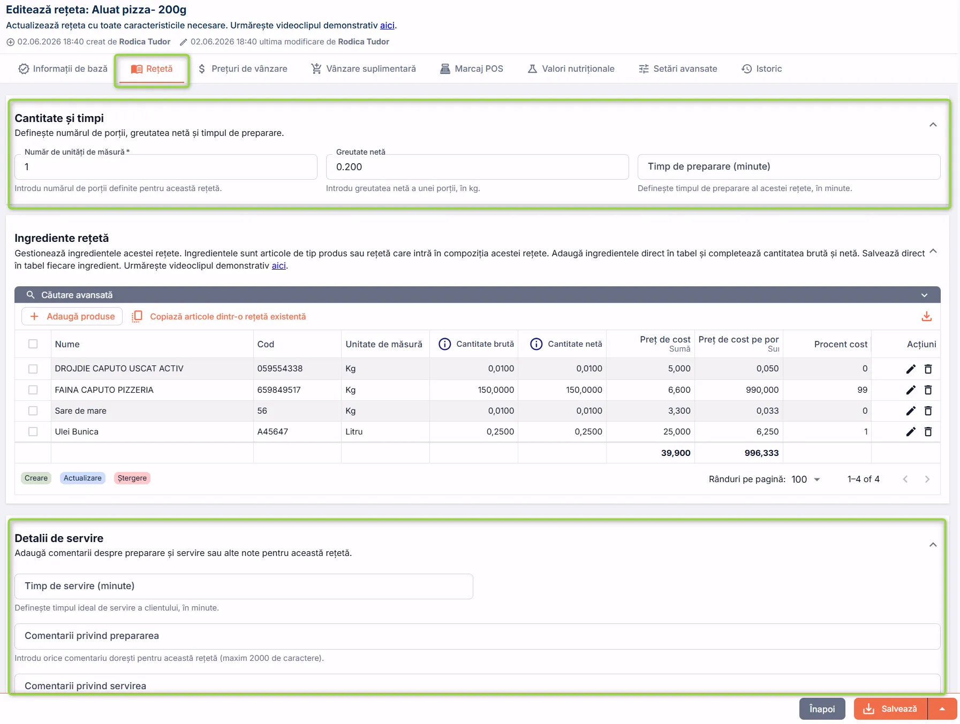Open the demo video link in header

coord(387,25)
